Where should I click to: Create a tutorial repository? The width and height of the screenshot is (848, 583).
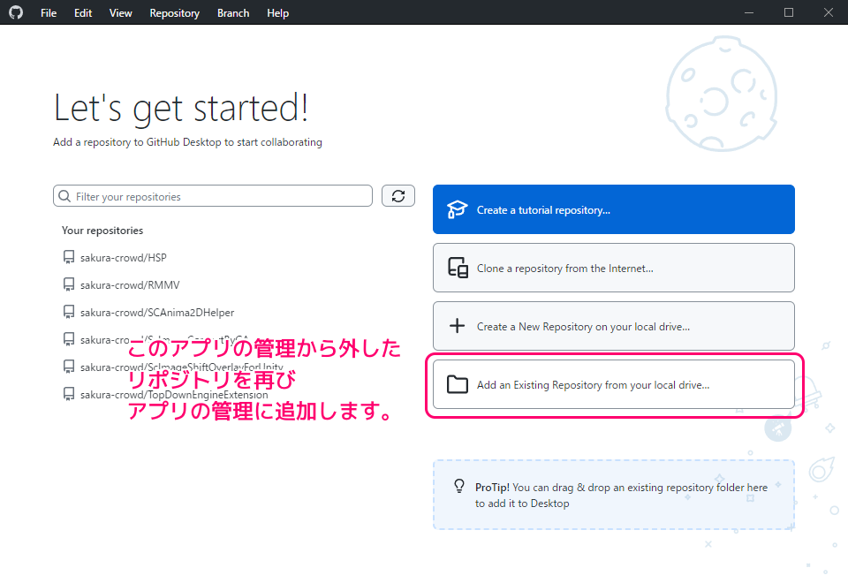tap(613, 210)
